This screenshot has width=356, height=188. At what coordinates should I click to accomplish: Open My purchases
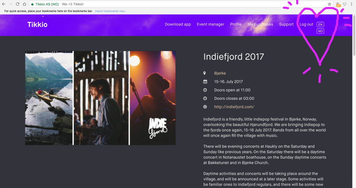point(260,24)
